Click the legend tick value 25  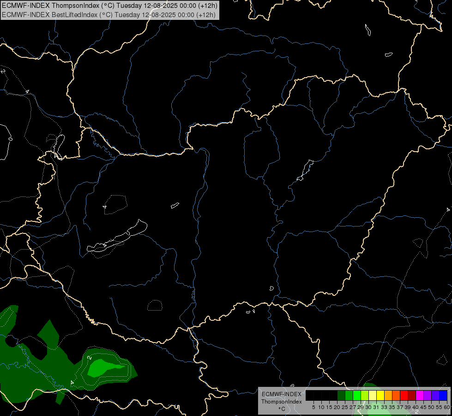(x=345, y=407)
